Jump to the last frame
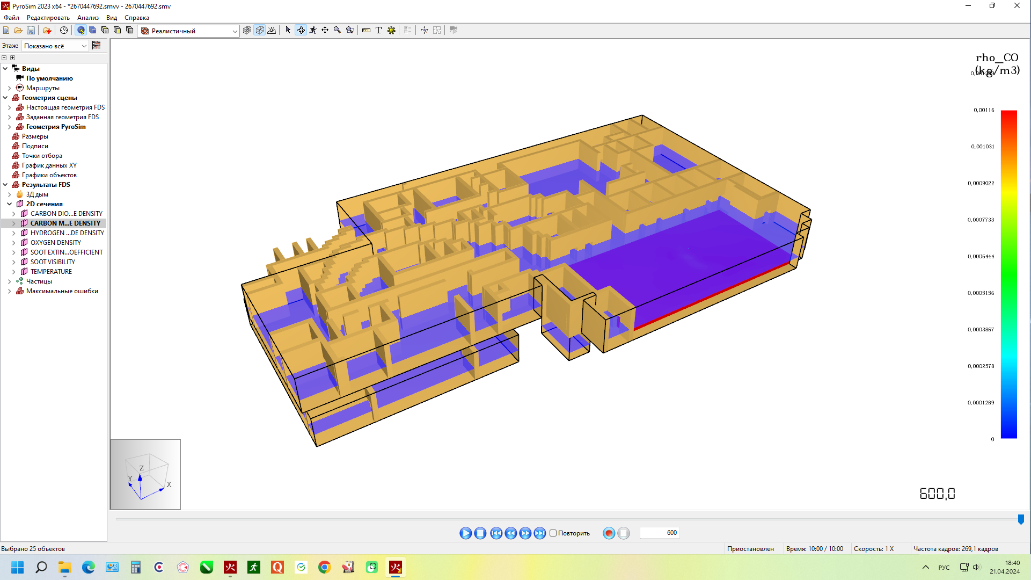Image resolution: width=1031 pixels, height=580 pixels. pyautogui.click(x=540, y=533)
